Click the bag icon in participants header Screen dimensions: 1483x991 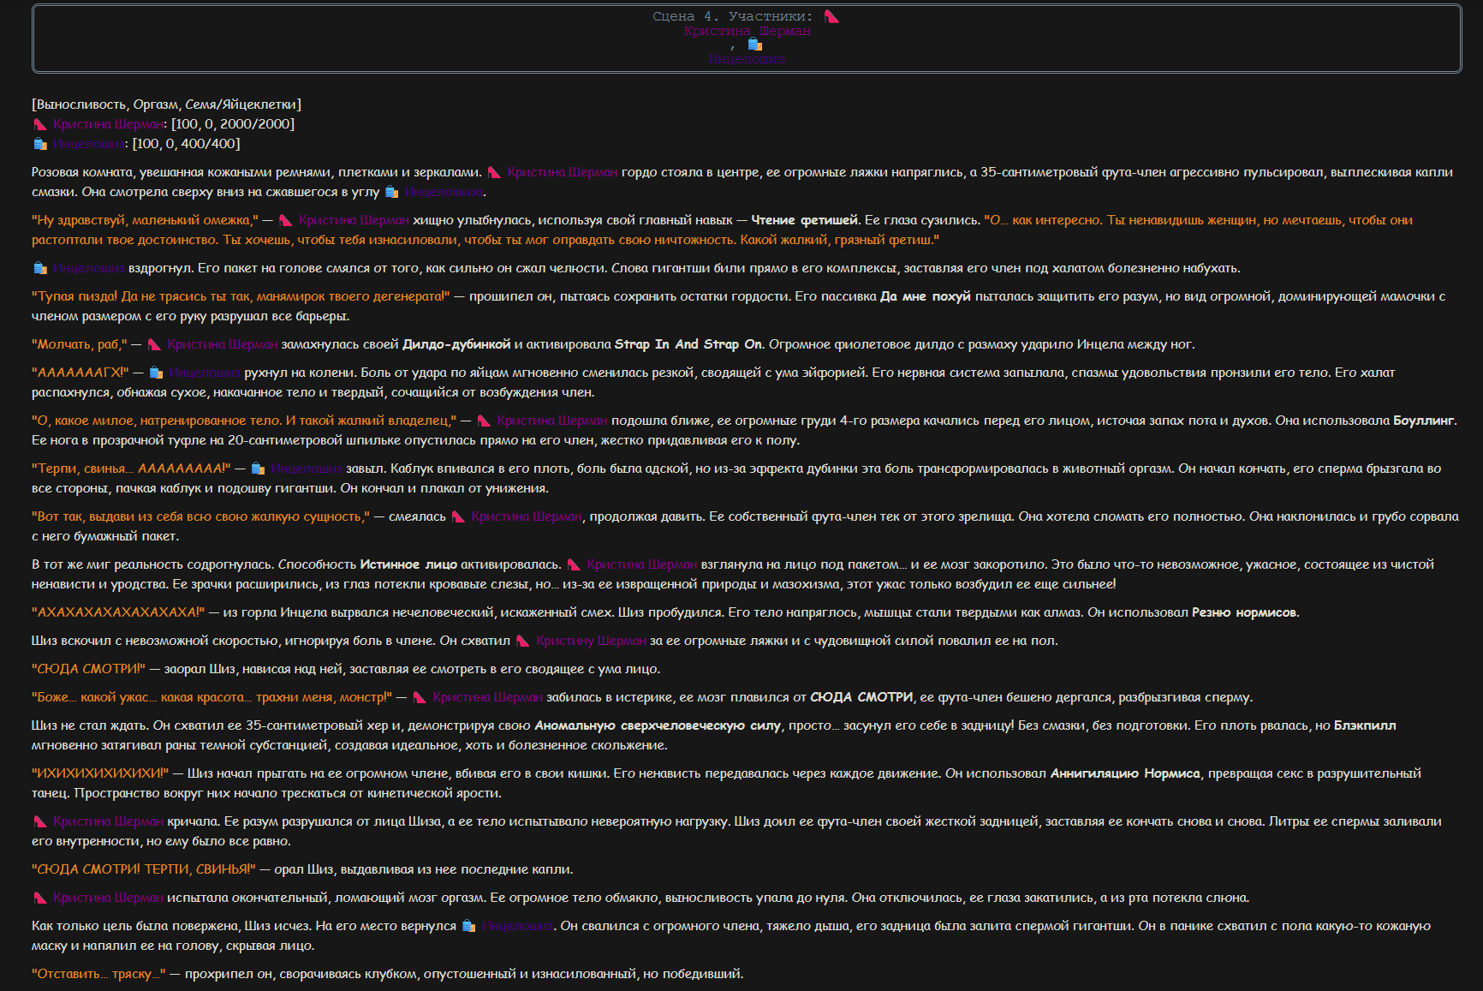coord(754,45)
